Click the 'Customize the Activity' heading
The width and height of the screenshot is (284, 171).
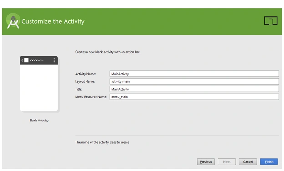pyautogui.click(x=53, y=21)
